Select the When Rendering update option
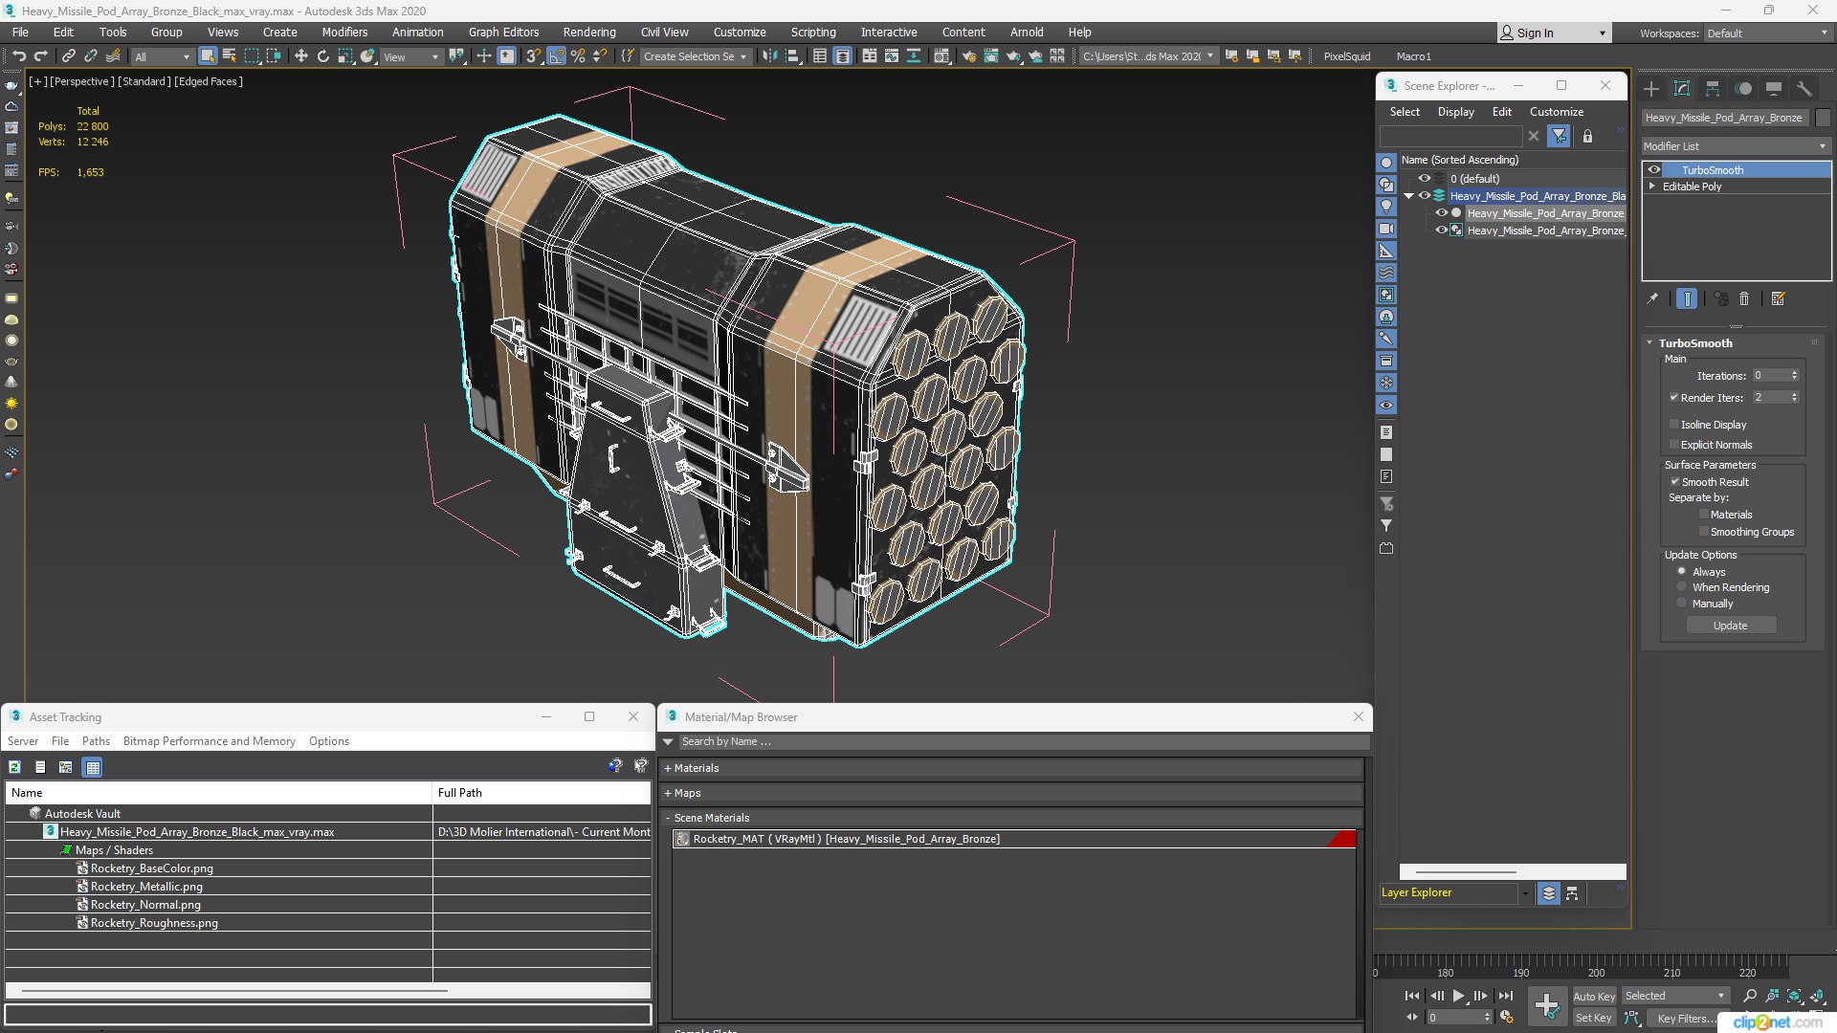This screenshot has width=1837, height=1033. [1681, 587]
